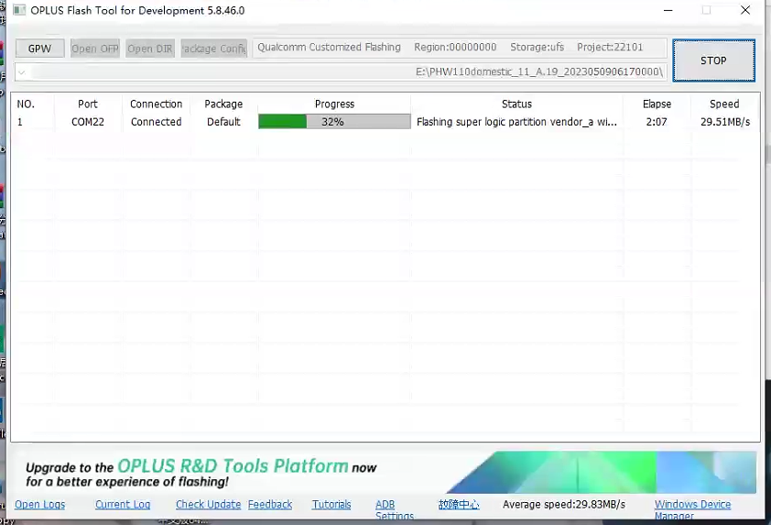Click the Package Config button
Image resolution: width=771 pixels, height=525 pixels.
(x=214, y=49)
